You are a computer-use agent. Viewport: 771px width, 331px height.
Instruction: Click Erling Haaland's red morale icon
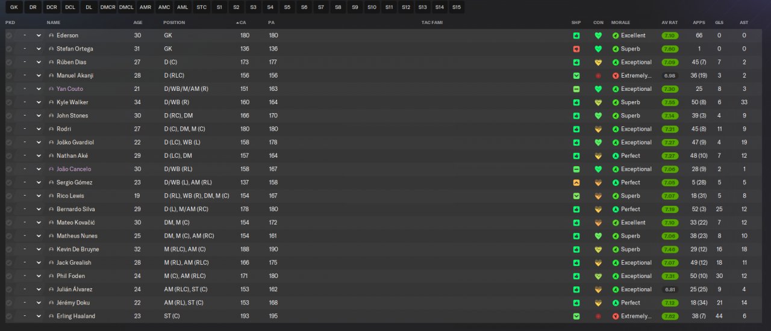[x=616, y=316]
